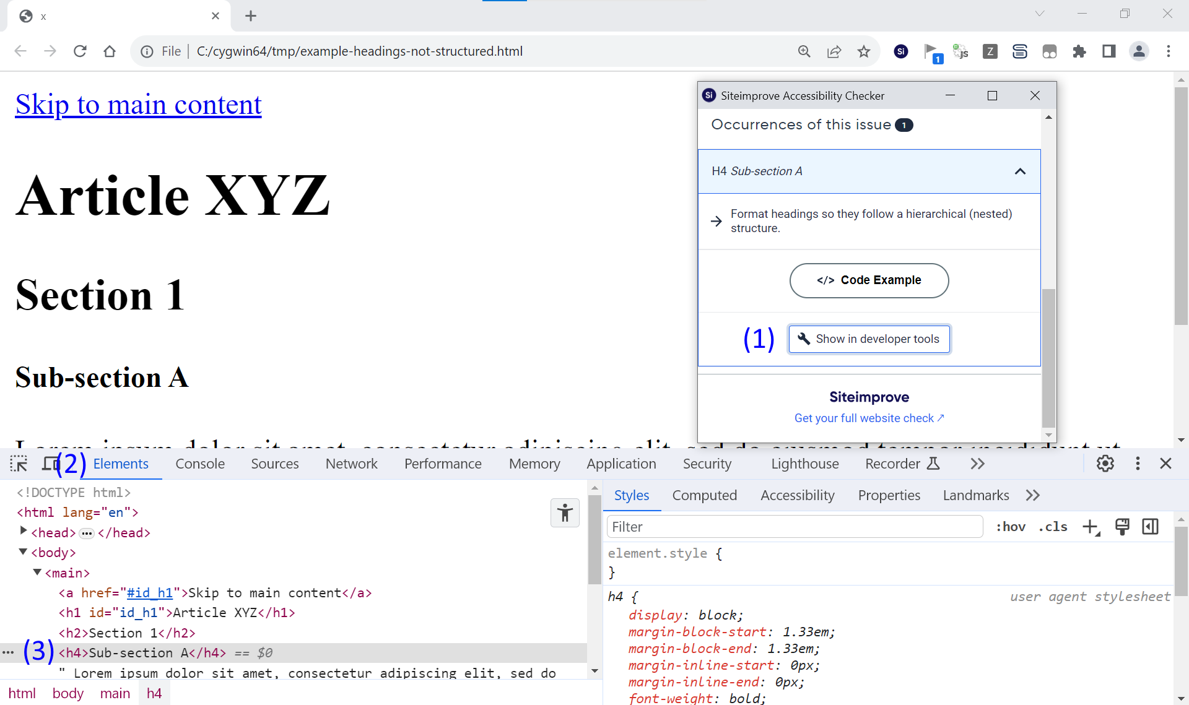Show more Styles sidebar tabs chevron
Viewport: 1189px width, 705px height.
pyautogui.click(x=1033, y=495)
